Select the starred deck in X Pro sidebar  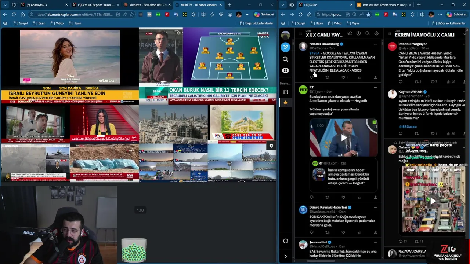click(285, 103)
